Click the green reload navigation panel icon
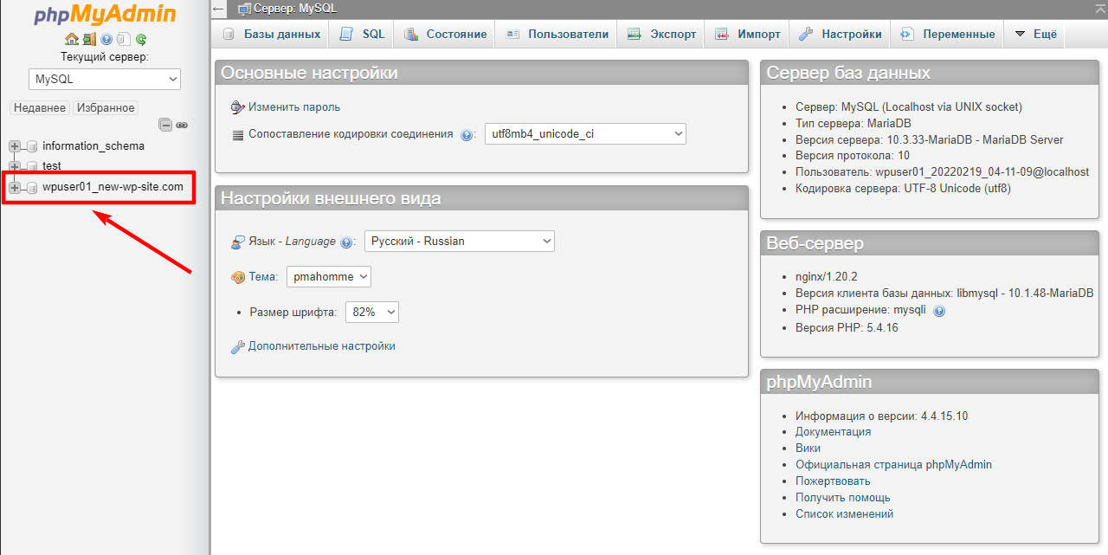This screenshot has height=555, width=1108. tap(141, 39)
